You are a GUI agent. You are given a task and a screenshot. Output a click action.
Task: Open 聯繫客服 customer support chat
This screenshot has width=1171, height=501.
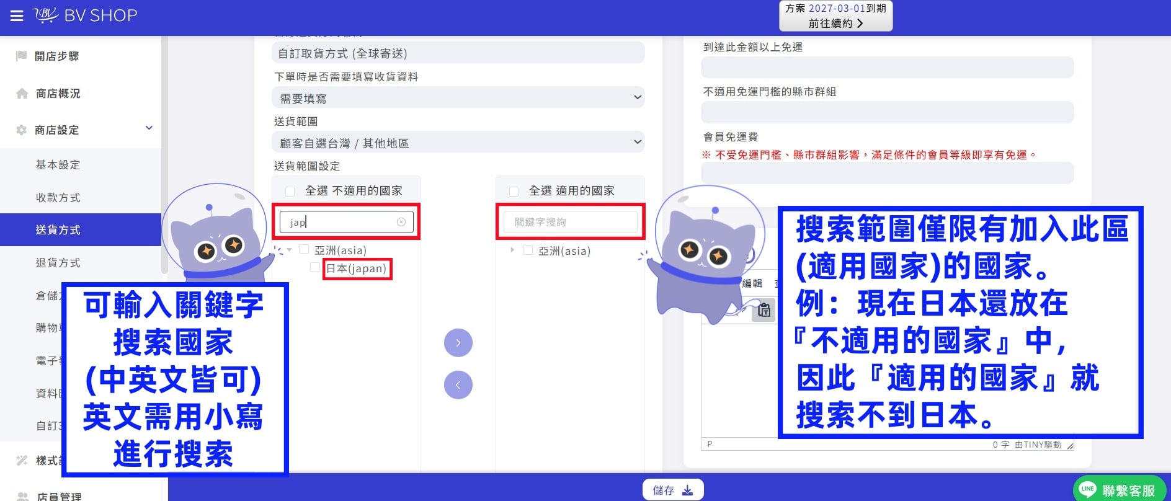pos(1120,490)
